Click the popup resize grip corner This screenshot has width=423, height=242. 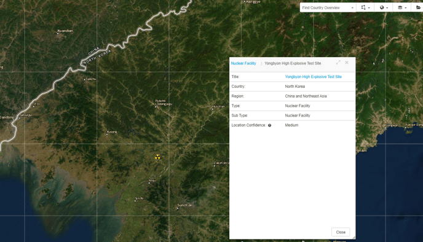(x=354, y=238)
